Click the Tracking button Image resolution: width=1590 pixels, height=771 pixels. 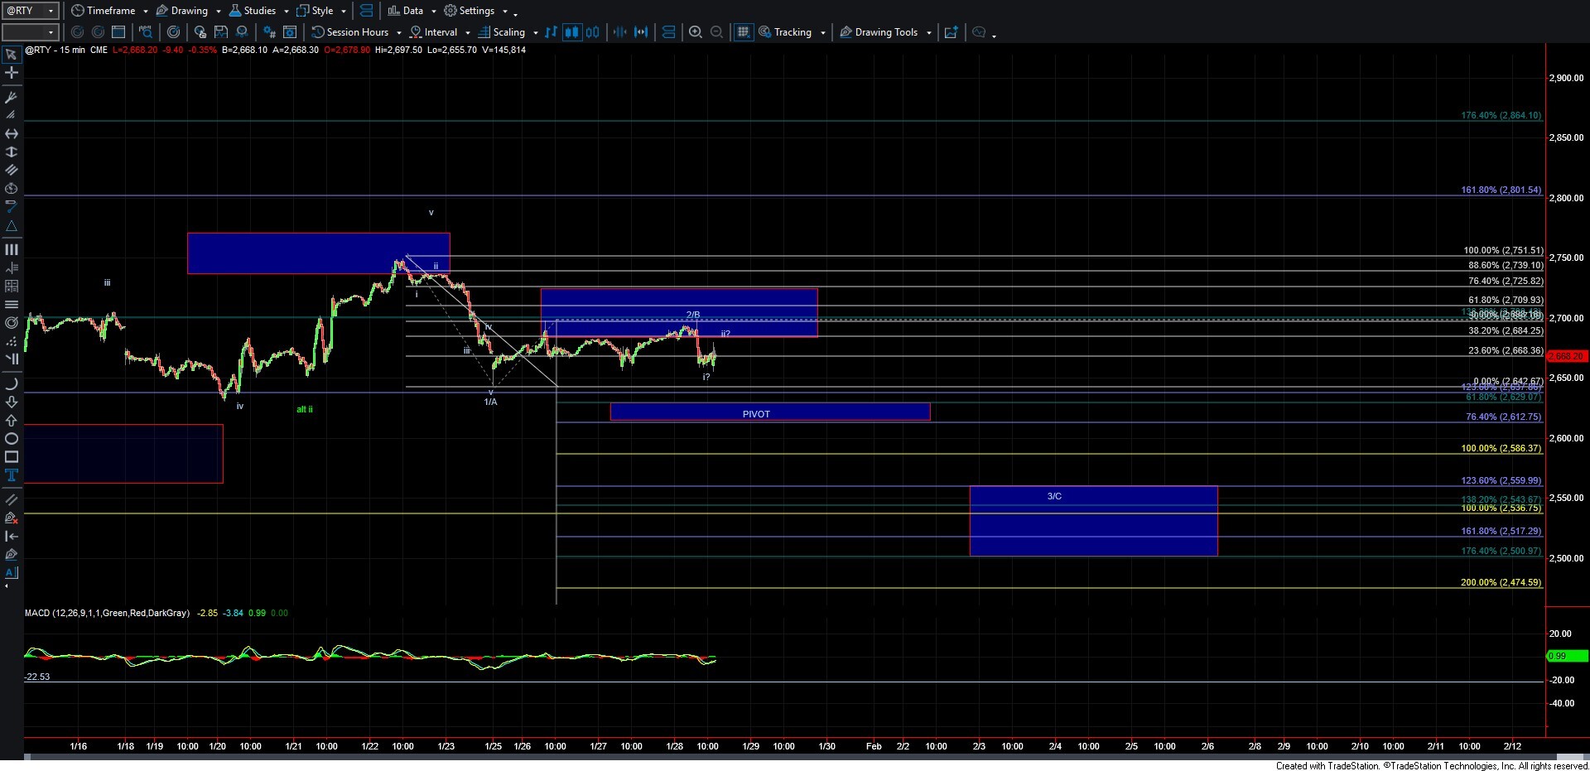792,32
